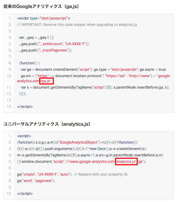The image size is (179, 202).
Task: Click the </script> line in ga.js block
Action: pyautogui.click(x=25, y=106)
